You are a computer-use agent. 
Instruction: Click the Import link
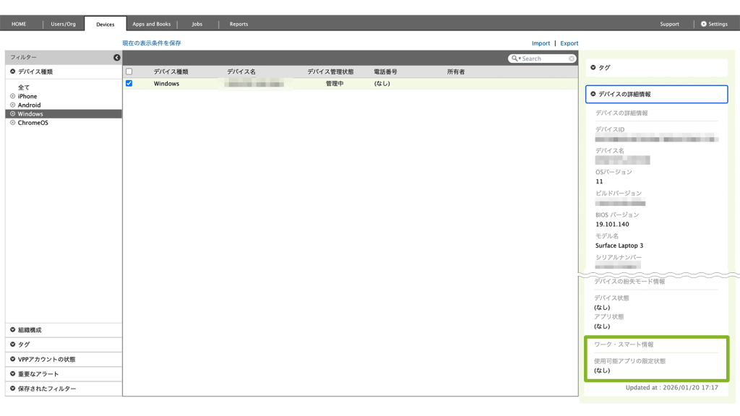[x=541, y=43]
